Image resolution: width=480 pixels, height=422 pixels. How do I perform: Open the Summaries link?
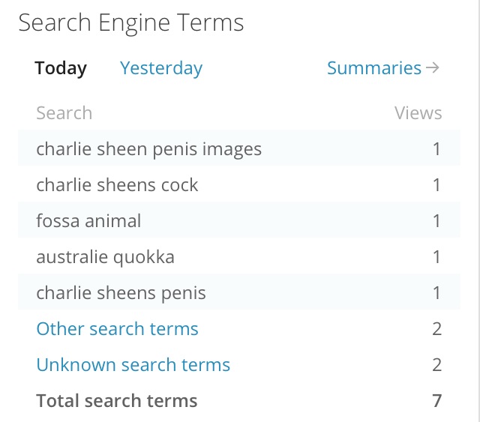[x=374, y=68]
